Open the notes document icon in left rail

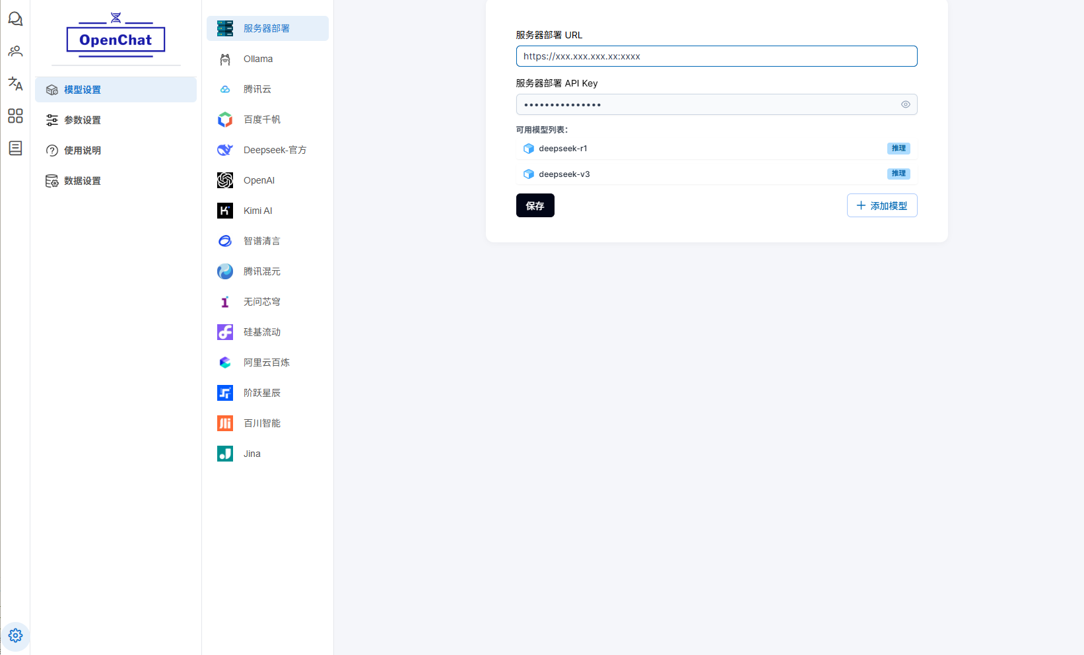click(x=15, y=148)
